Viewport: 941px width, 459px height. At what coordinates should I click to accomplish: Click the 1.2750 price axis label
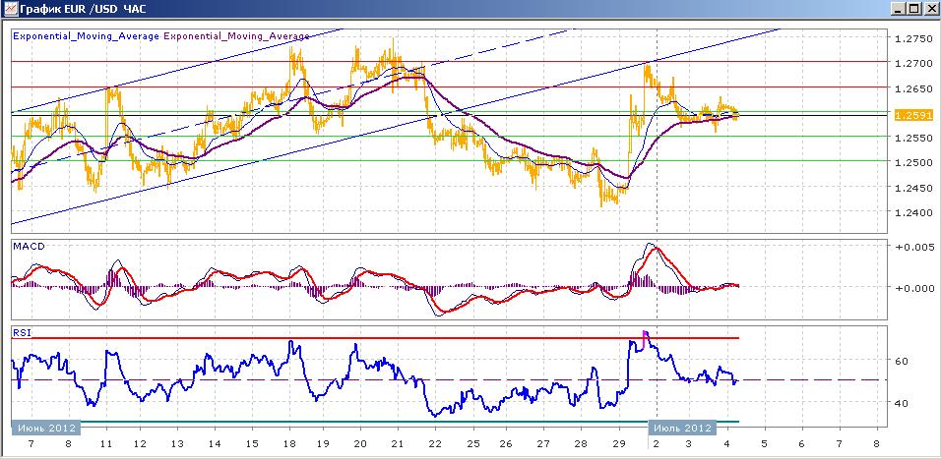pyautogui.click(x=910, y=39)
